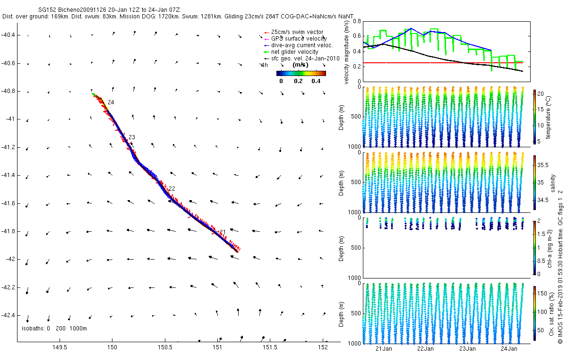Click the 151.5 longitude tick label

(x=270, y=348)
